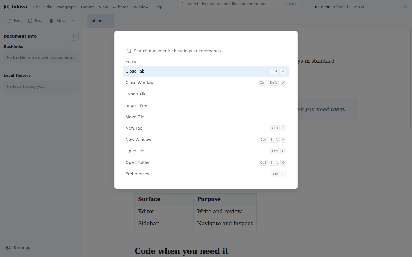Screen dimensions: 412x257
Task: Click the Inkiva app logo icon
Action: tap(6, 7)
